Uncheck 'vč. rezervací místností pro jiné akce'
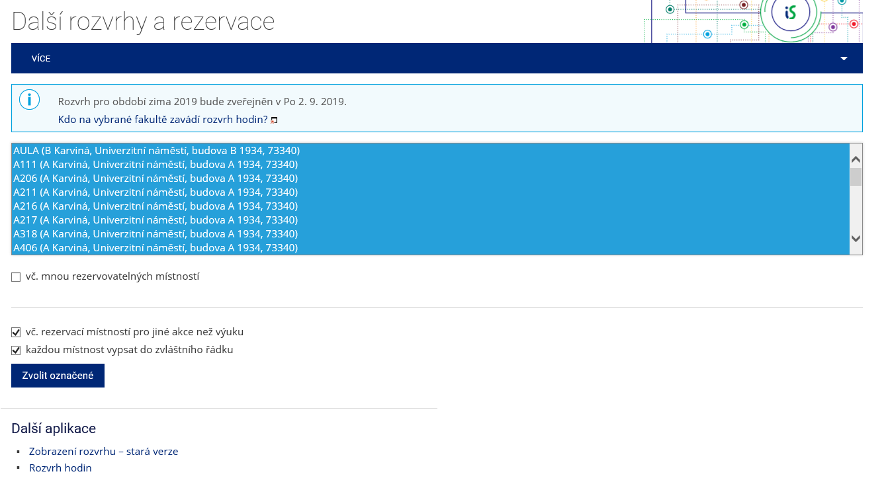Viewport: 884px width, 490px height. [x=16, y=333]
